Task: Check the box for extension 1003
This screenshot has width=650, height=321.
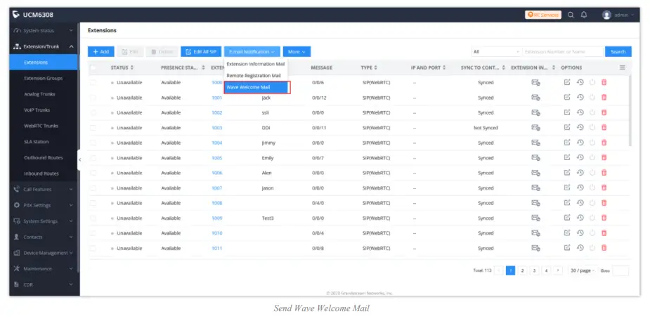Action: pyautogui.click(x=93, y=128)
